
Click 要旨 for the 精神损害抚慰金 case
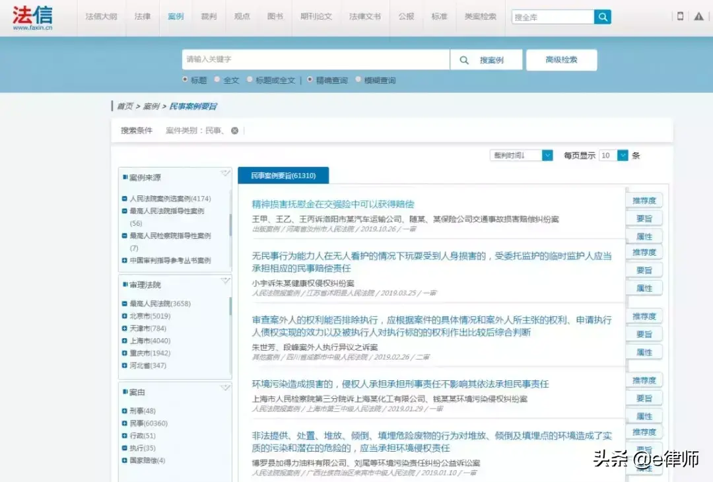coord(644,219)
